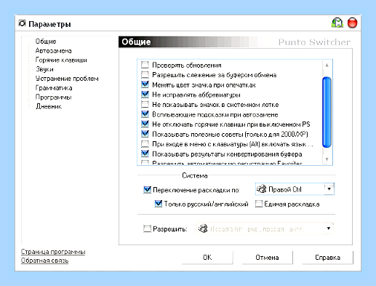376x286 pixels.
Task: Click the keyboard icon in Разрешить combo box
Action: coord(203,229)
